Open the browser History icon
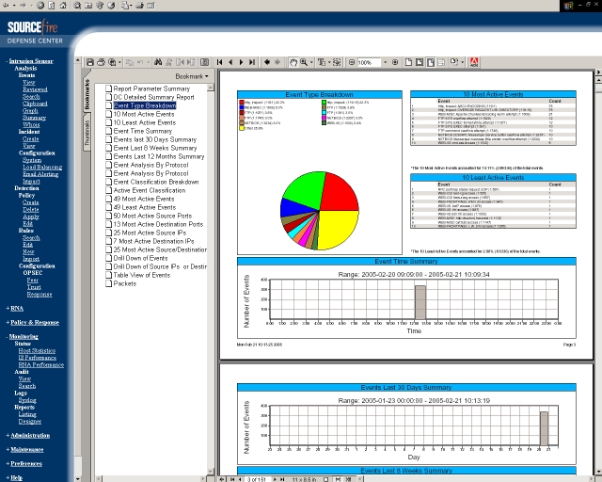602x482 pixels. [111, 6]
